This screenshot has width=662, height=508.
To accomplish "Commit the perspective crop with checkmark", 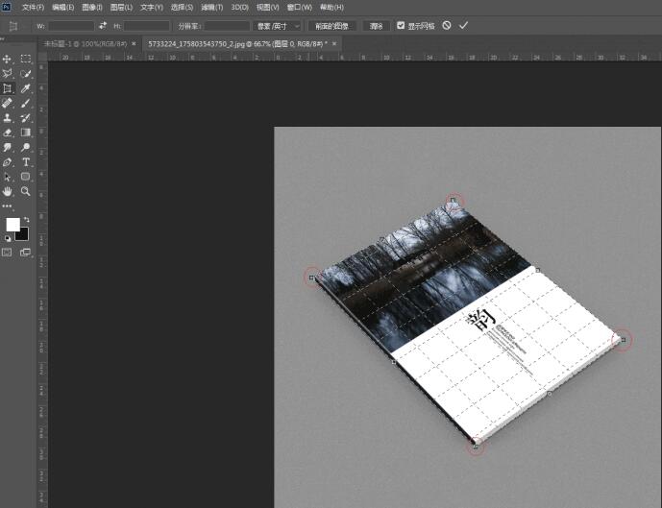I will 463,26.
